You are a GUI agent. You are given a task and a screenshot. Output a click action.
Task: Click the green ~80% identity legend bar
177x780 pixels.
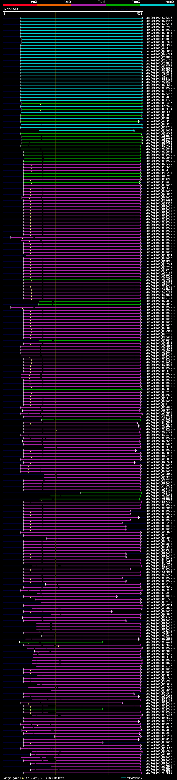pos(123,5)
